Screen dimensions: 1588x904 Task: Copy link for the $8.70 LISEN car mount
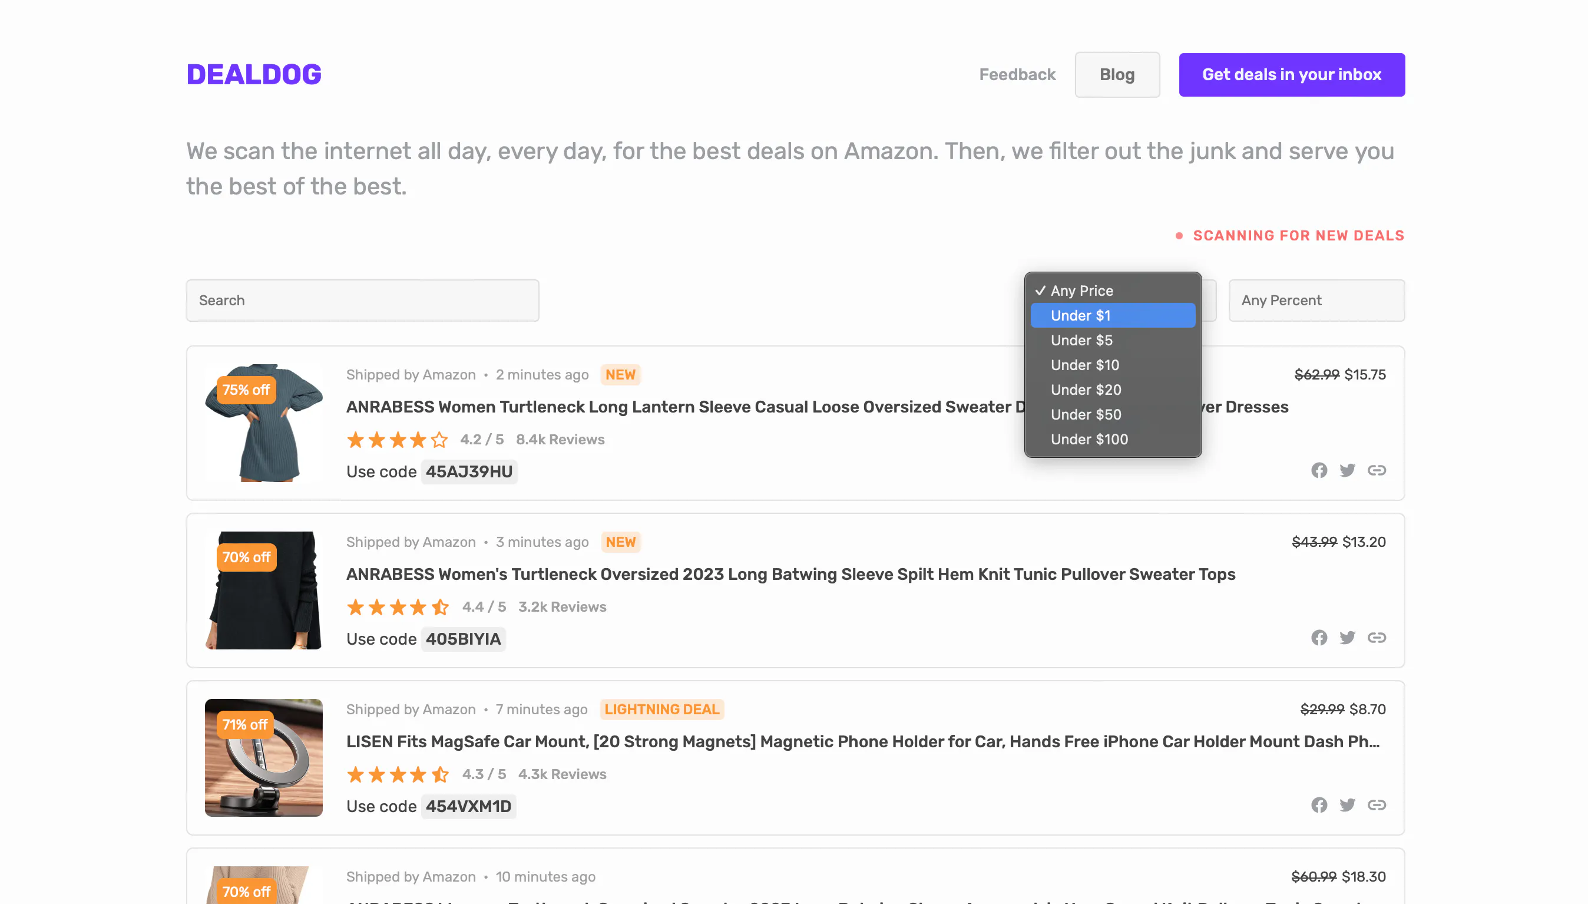[x=1377, y=805]
